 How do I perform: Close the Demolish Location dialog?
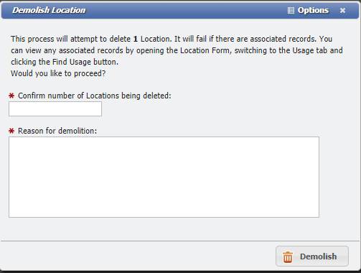tap(342, 10)
